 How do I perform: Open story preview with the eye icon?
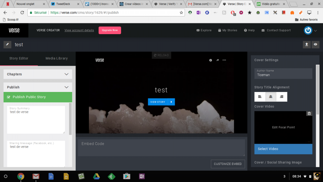[x=315, y=45]
